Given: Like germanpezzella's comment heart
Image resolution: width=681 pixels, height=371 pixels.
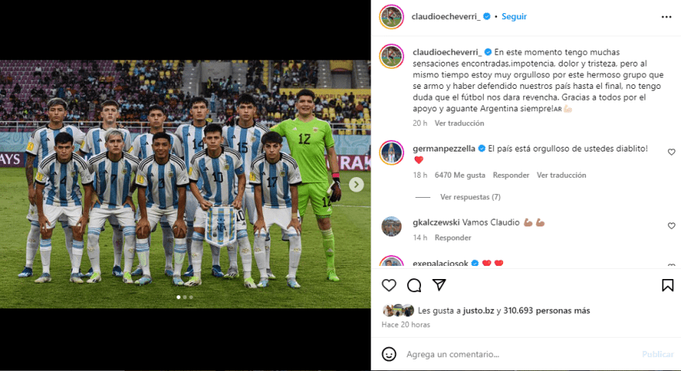Looking at the screenshot, I should coord(672,151).
